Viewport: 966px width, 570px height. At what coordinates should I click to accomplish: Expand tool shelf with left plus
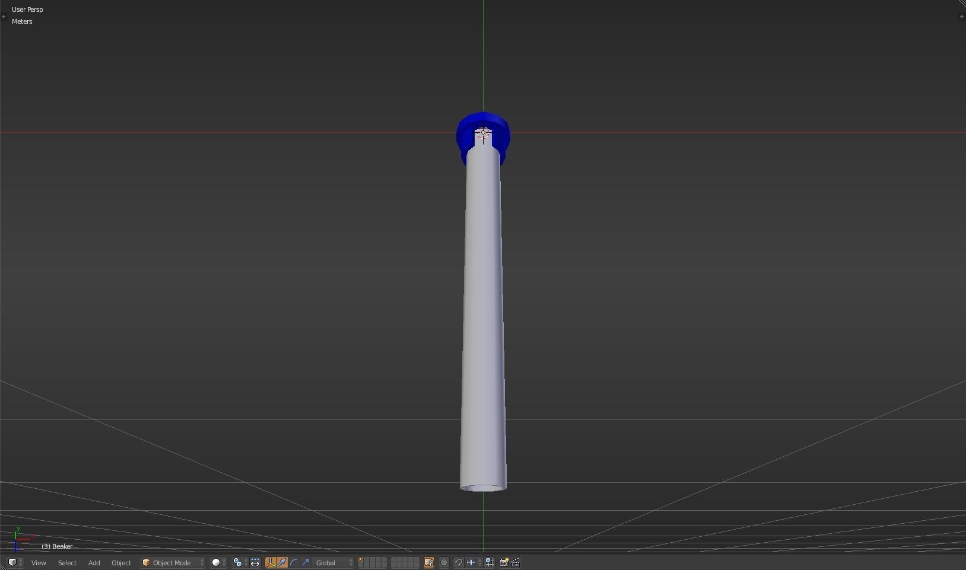point(4,17)
